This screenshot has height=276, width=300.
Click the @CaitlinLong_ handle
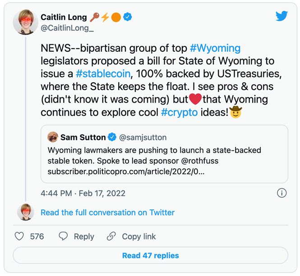point(67,28)
